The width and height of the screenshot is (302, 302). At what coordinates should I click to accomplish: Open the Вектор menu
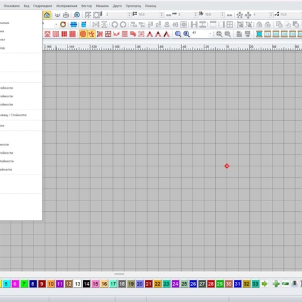point(87,6)
